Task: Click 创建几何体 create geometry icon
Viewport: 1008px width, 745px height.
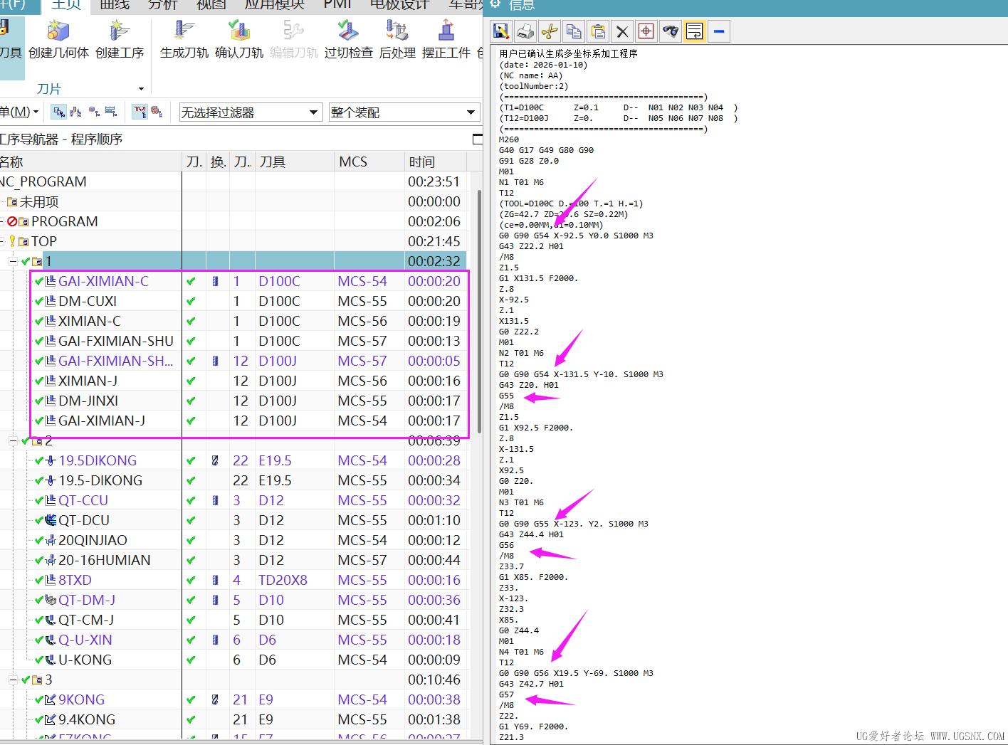Action: point(58,39)
